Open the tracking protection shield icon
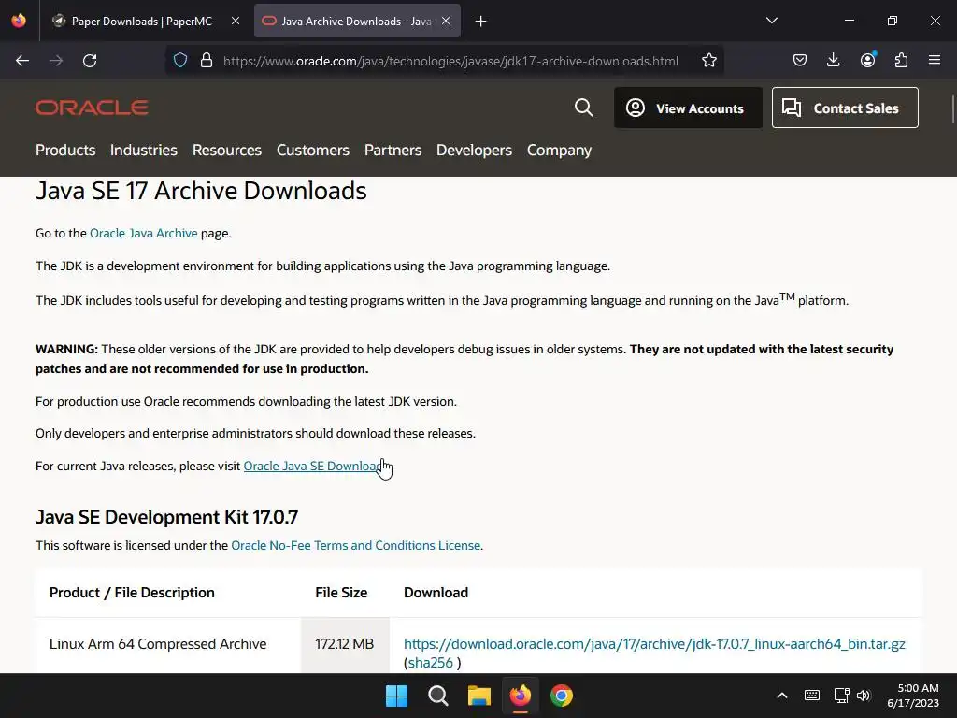 coord(180,61)
